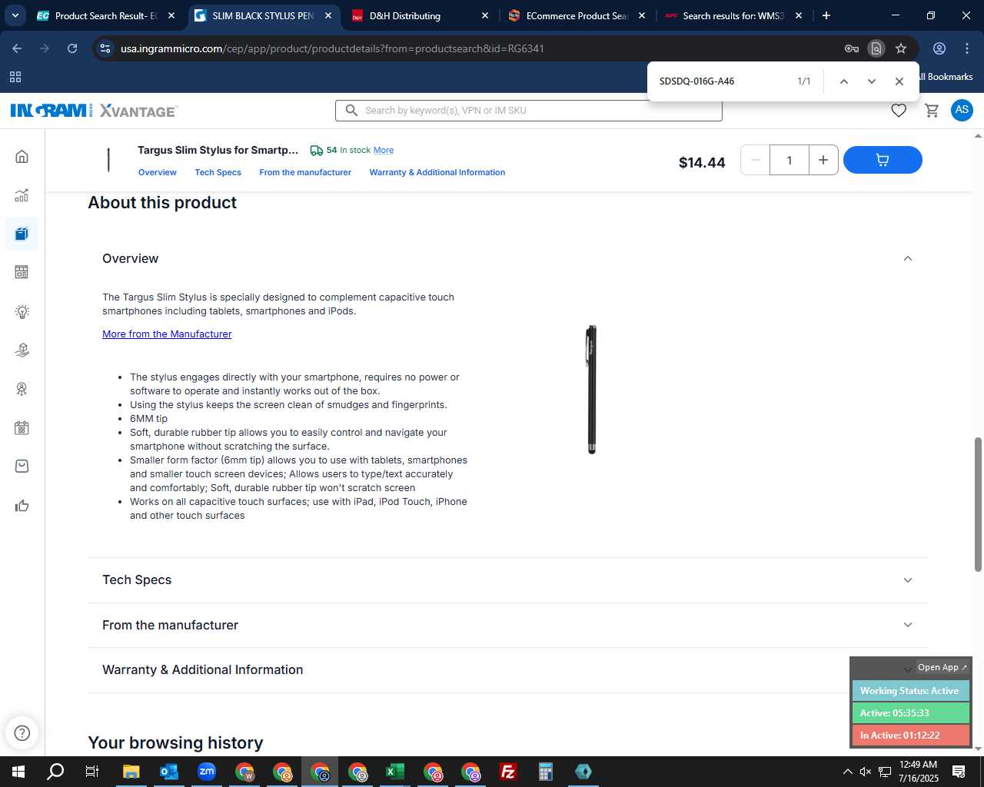984x787 pixels.
Task: Open the analytics chart icon in sidebar
Action: coord(22,195)
